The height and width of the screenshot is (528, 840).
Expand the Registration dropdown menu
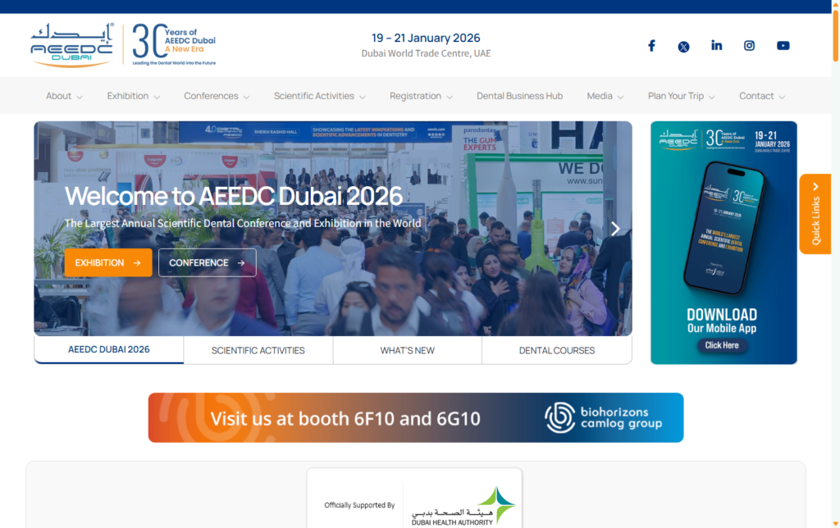[421, 96]
